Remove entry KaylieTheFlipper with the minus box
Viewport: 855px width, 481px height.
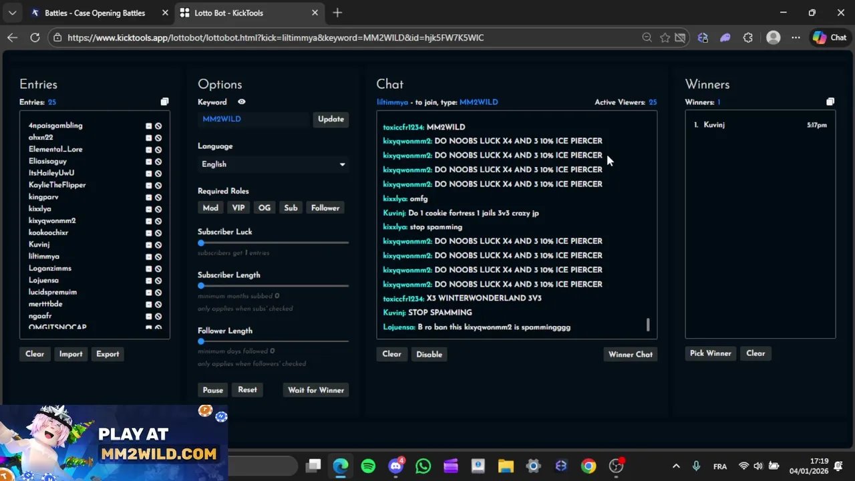coord(148,185)
